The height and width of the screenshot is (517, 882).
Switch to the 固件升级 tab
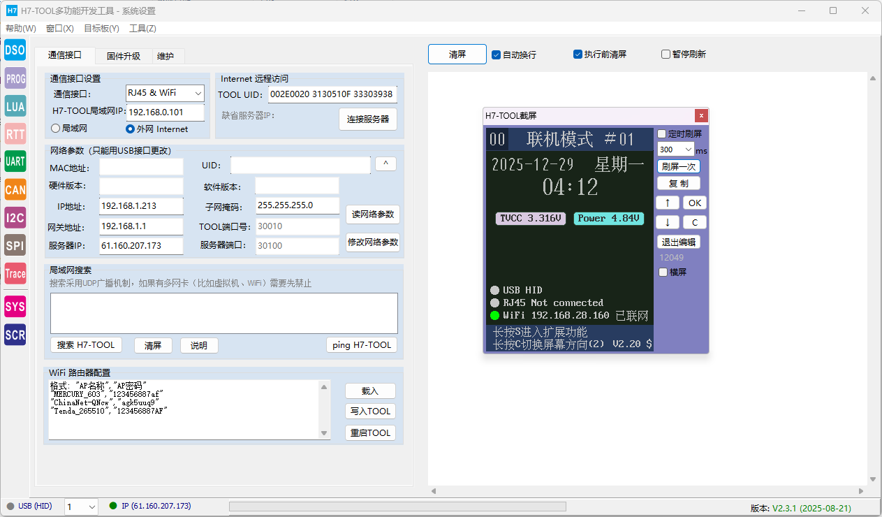point(124,56)
